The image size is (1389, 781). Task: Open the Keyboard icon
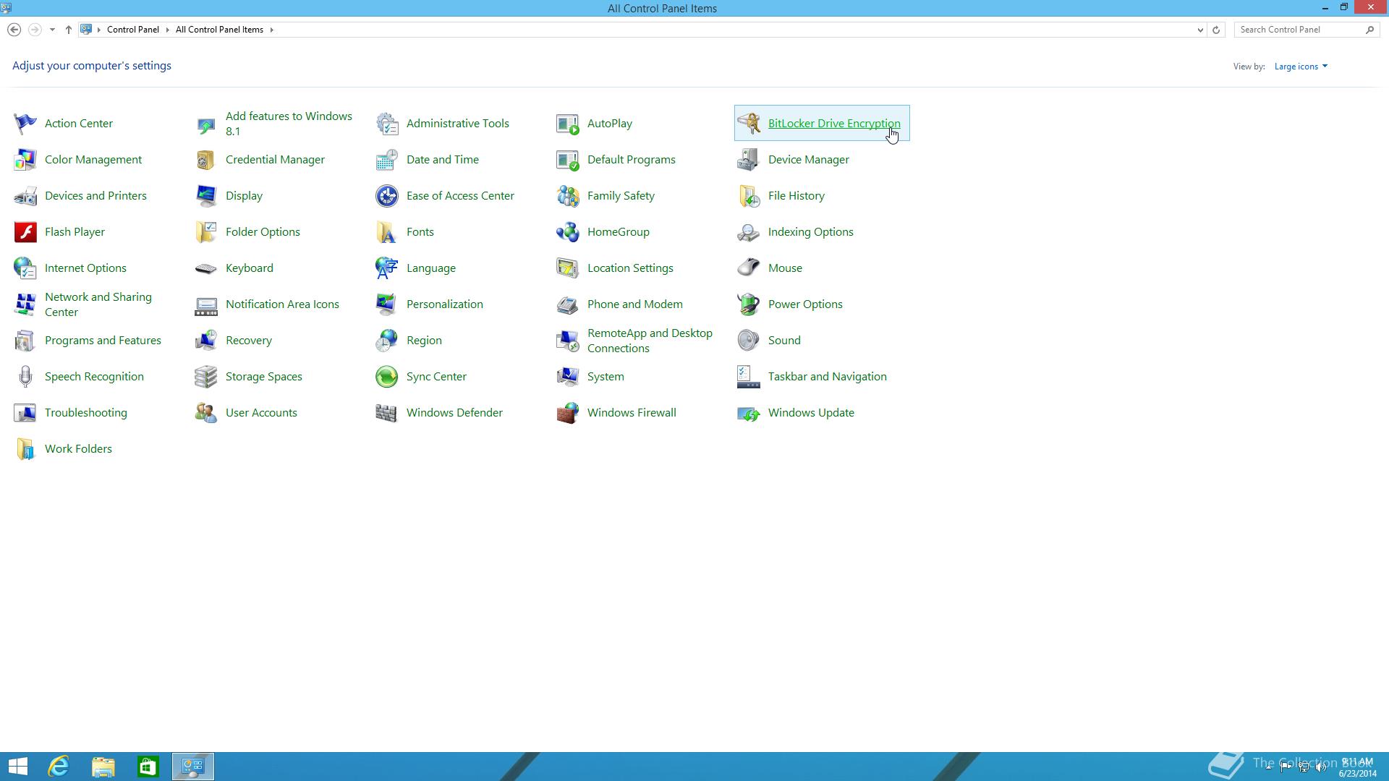click(x=206, y=268)
